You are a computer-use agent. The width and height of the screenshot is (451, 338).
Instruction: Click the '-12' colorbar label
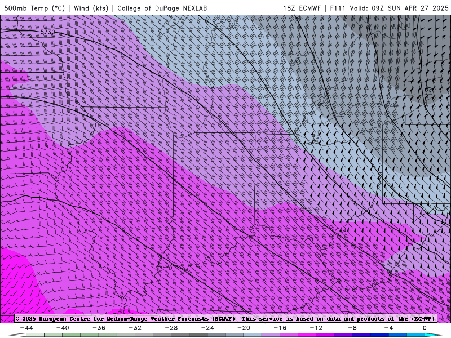[x=316, y=328]
